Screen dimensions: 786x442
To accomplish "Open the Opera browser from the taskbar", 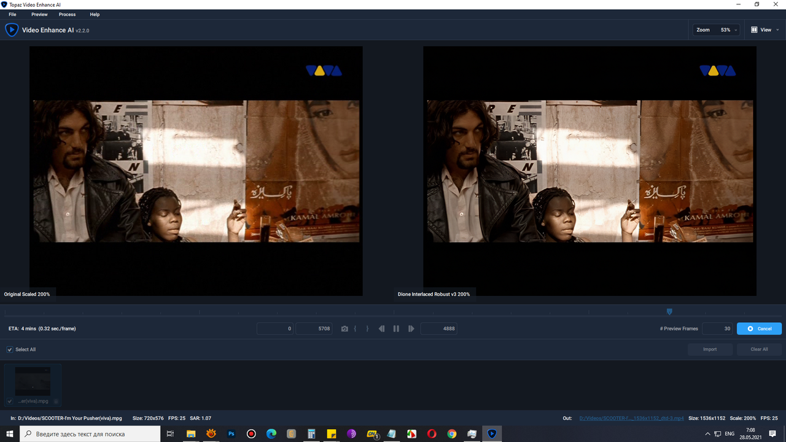I will 432,433.
